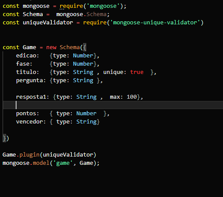Click the pontos property name
223x197 pixels.
point(27,114)
